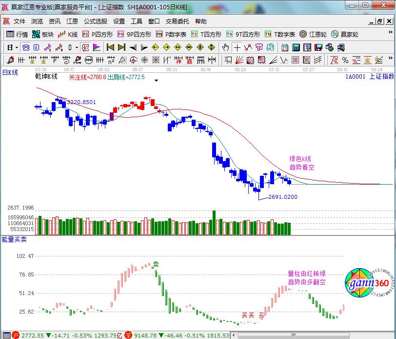Click the 日K线 chart label
Screen dimensions: 396x339
(10, 72)
